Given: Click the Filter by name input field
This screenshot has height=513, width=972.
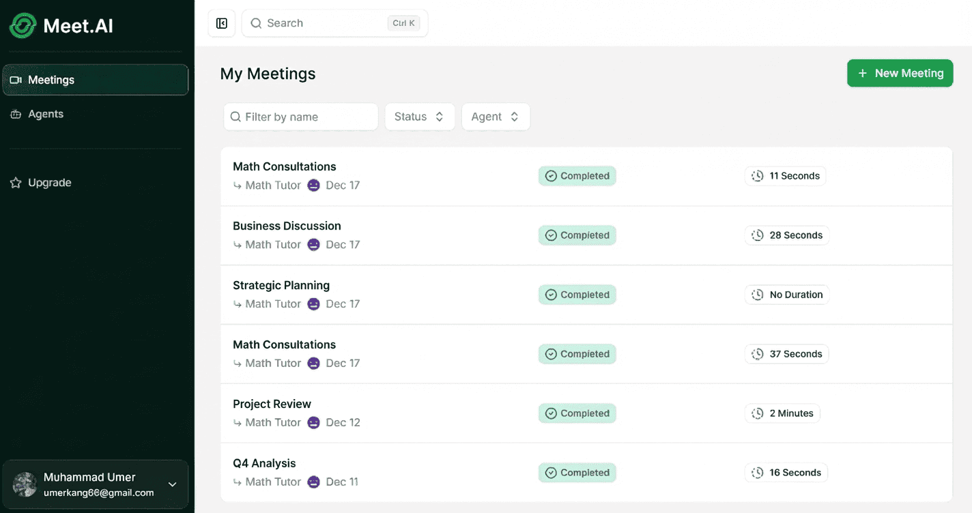Looking at the screenshot, I should click(300, 117).
